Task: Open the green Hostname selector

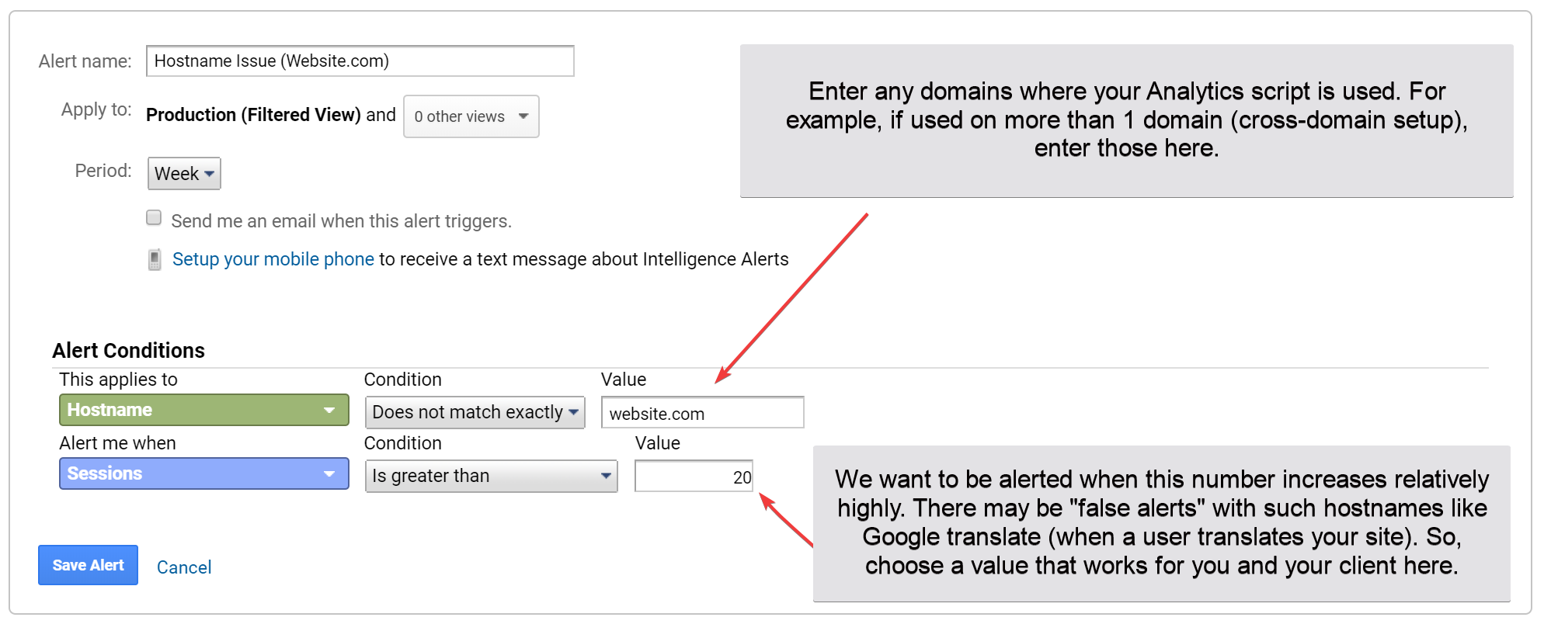Action: (204, 410)
